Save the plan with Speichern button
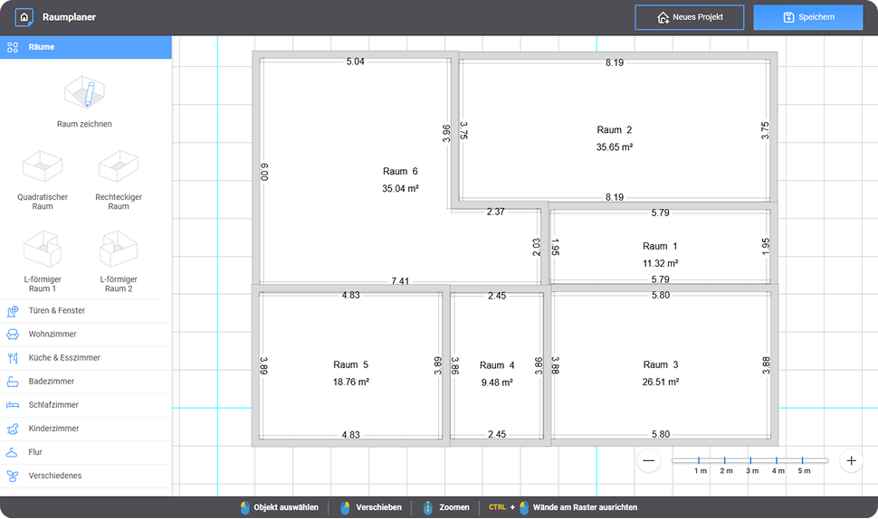Viewport: 878px width, 519px height. [x=807, y=17]
